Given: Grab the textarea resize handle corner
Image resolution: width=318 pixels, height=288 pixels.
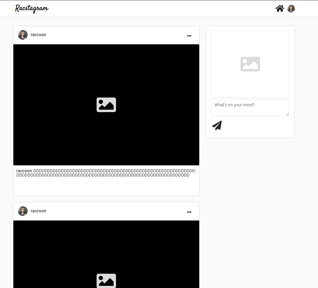Looking at the screenshot, I should [287, 115].
